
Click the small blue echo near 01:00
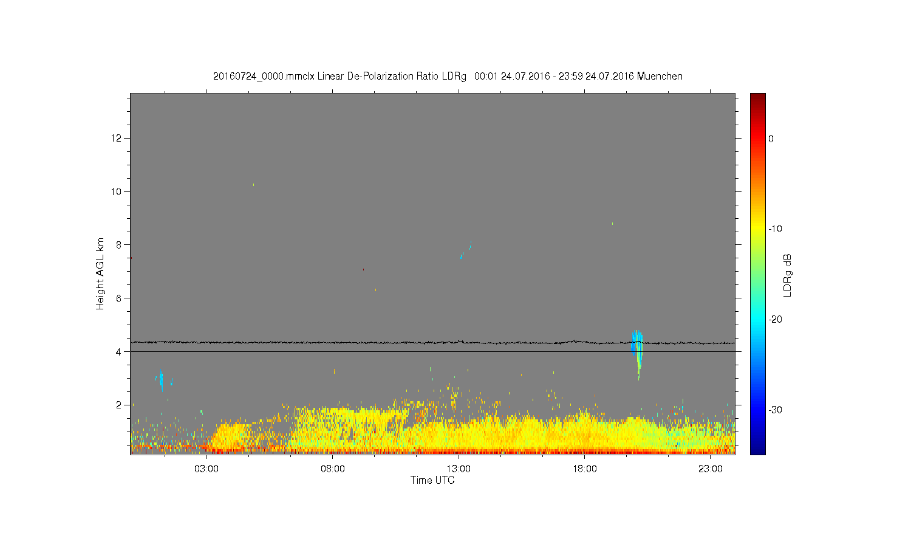160,379
